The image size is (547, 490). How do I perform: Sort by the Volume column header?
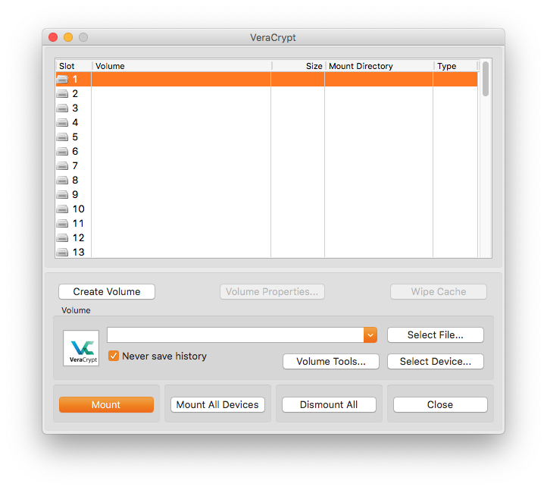[x=181, y=66]
